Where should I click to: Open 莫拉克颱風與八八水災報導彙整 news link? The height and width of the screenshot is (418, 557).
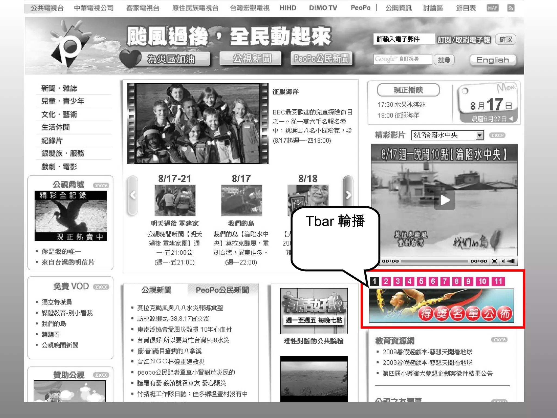[x=180, y=308]
